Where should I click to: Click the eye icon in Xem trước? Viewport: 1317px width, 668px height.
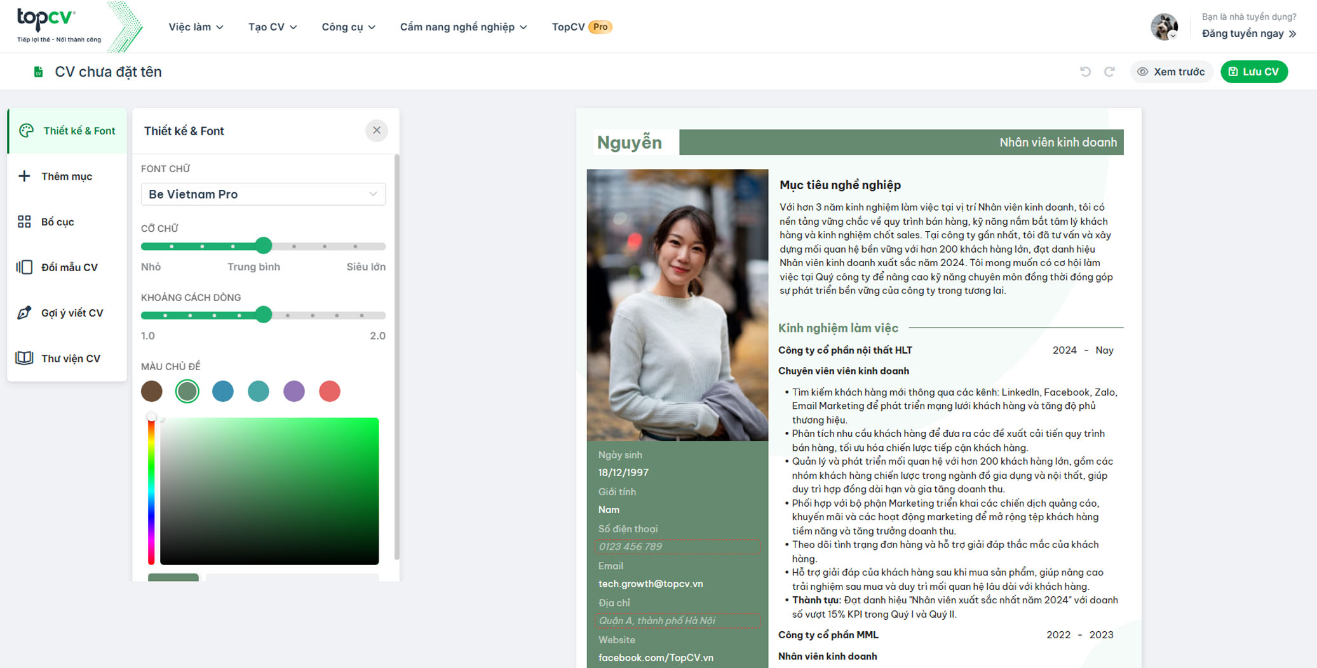[1142, 72]
